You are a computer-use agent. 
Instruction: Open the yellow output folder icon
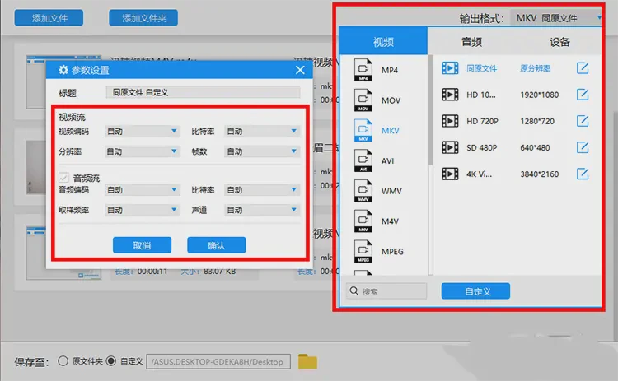(x=307, y=361)
